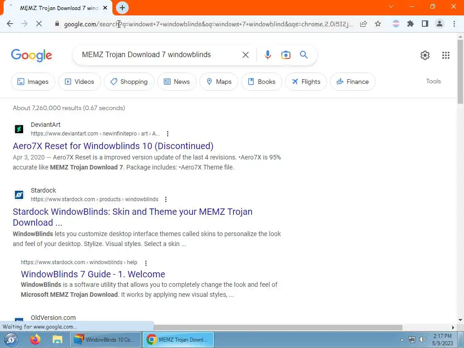
Task: Open options for stardock help result
Action: click(x=145, y=263)
